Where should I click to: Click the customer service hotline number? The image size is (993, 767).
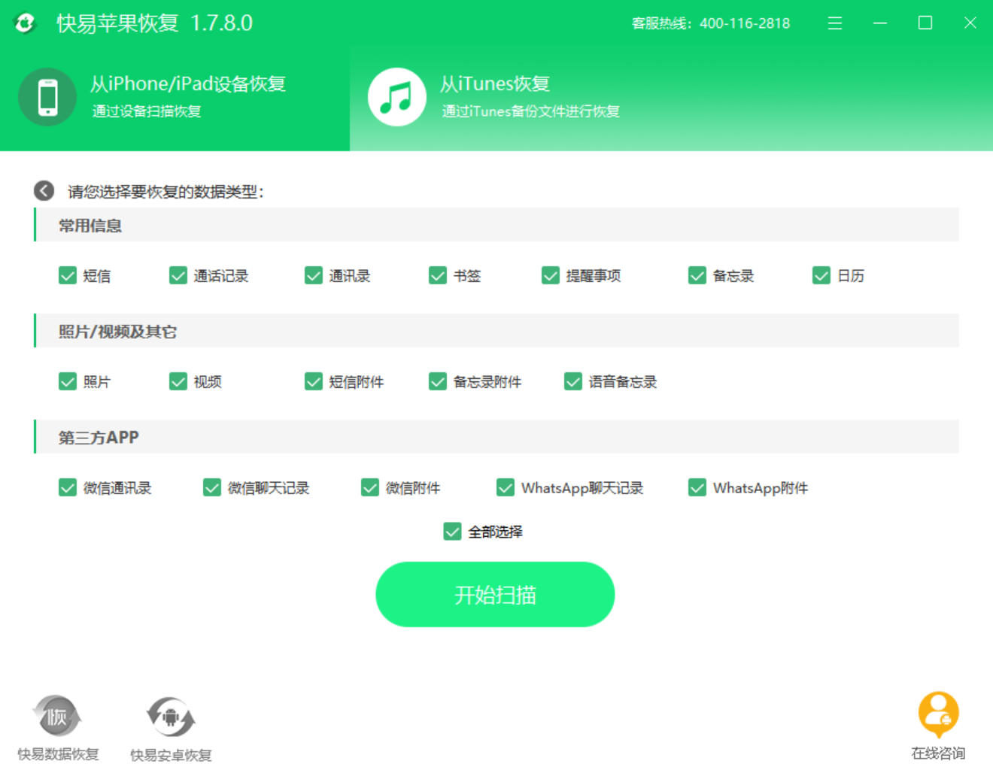point(744,23)
